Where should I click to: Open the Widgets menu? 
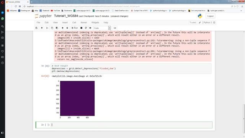(x=95, y=23)
